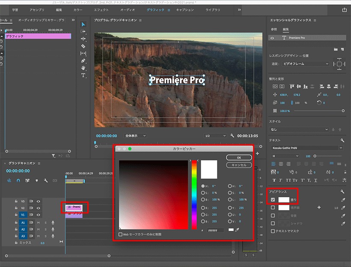The width and height of the screenshot is (351, 267).
Task: Open ビデオフレーム pin-to dropdown
Action: point(306,64)
